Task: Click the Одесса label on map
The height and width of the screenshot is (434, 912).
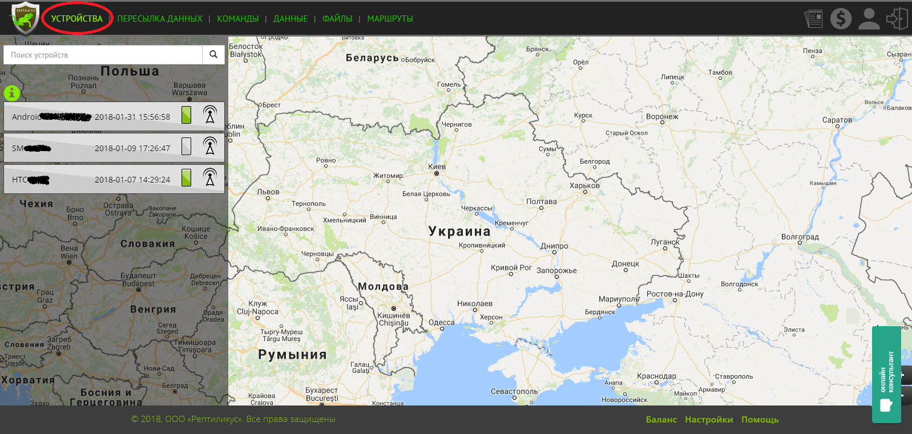Action: (x=442, y=322)
